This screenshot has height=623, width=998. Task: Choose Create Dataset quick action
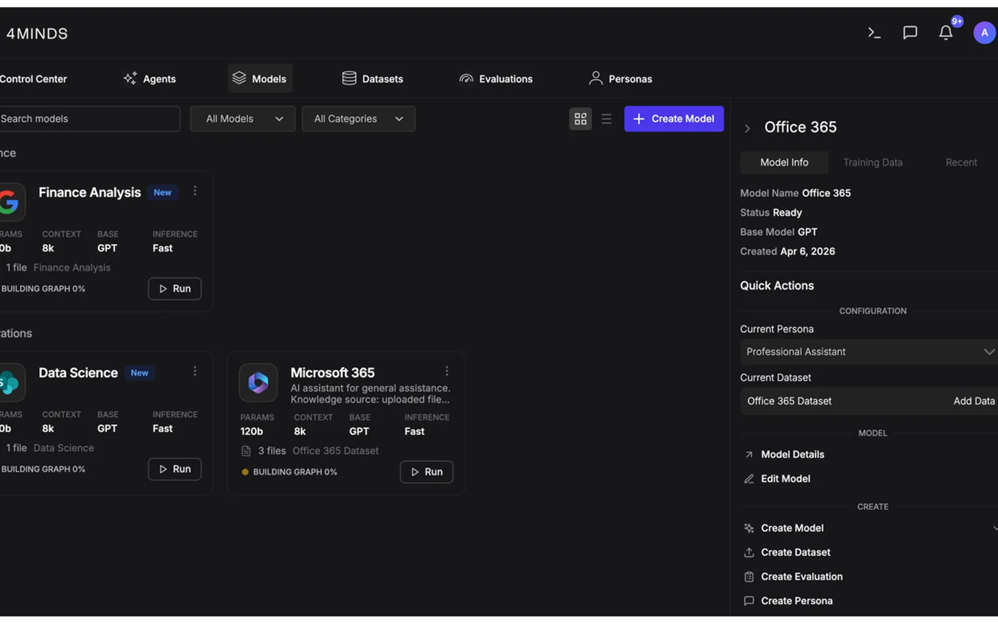click(x=787, y=553)
